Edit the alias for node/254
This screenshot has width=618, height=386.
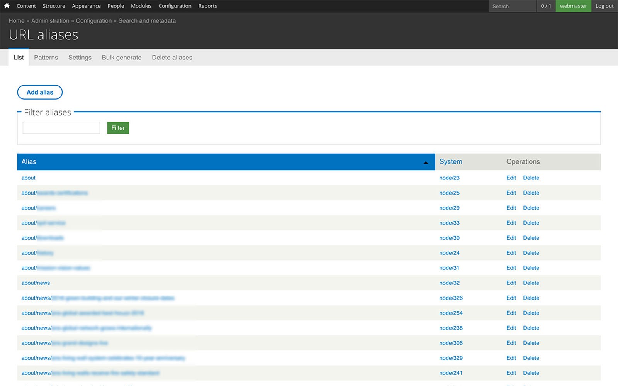511,313
